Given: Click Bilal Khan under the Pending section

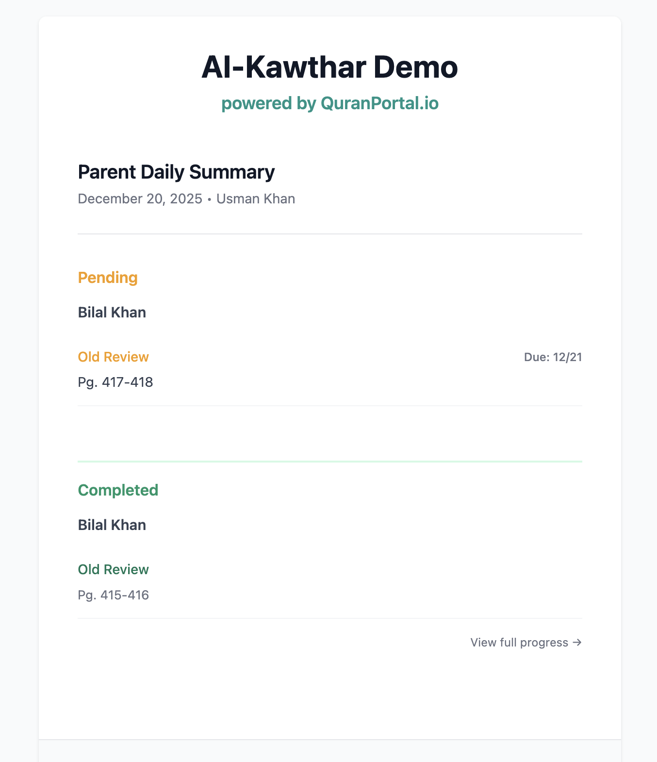Looking at the screenshot, I should coord(112,313).
